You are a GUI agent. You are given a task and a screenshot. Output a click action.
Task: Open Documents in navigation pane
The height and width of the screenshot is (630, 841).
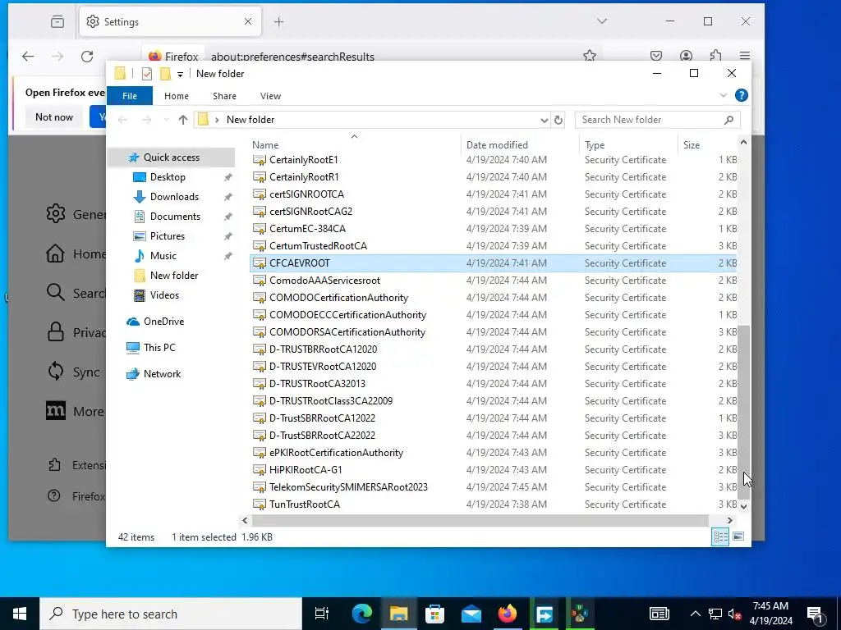click(175, 217)
